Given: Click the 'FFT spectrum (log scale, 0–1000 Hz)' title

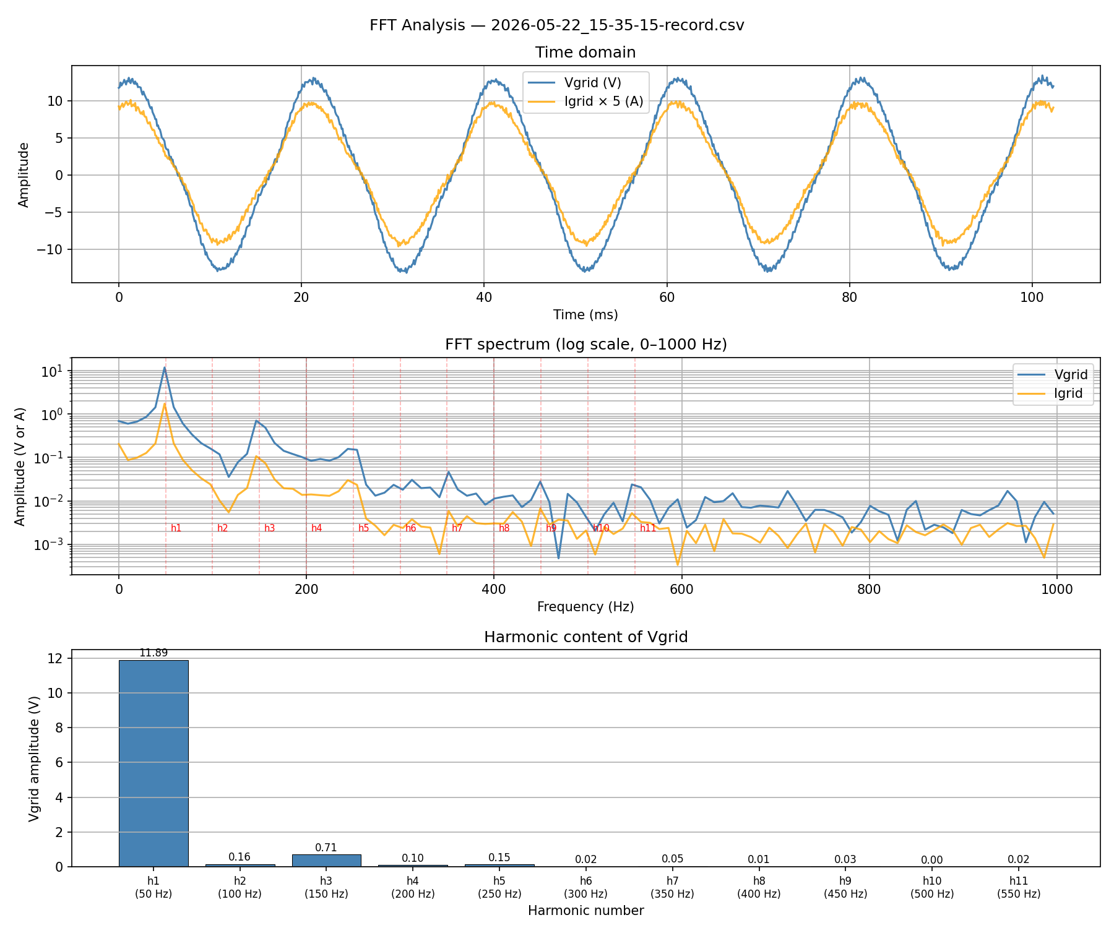Looking at the screenshot, I should [x=585, y=345].
